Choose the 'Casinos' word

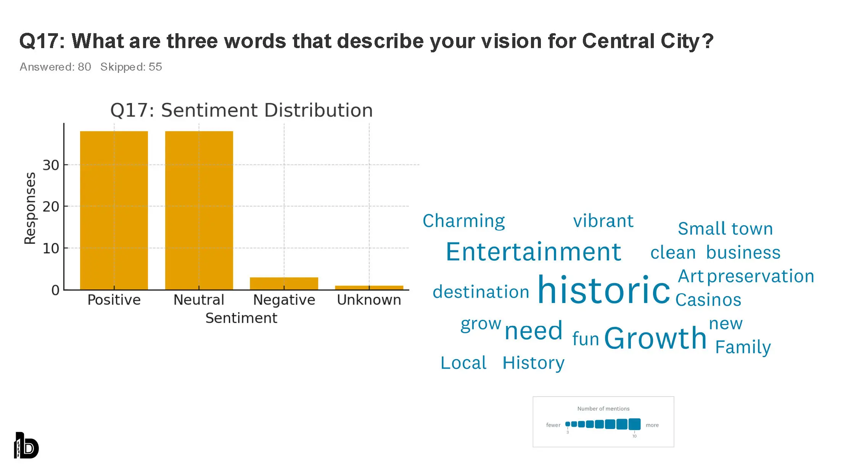[708, 300]
